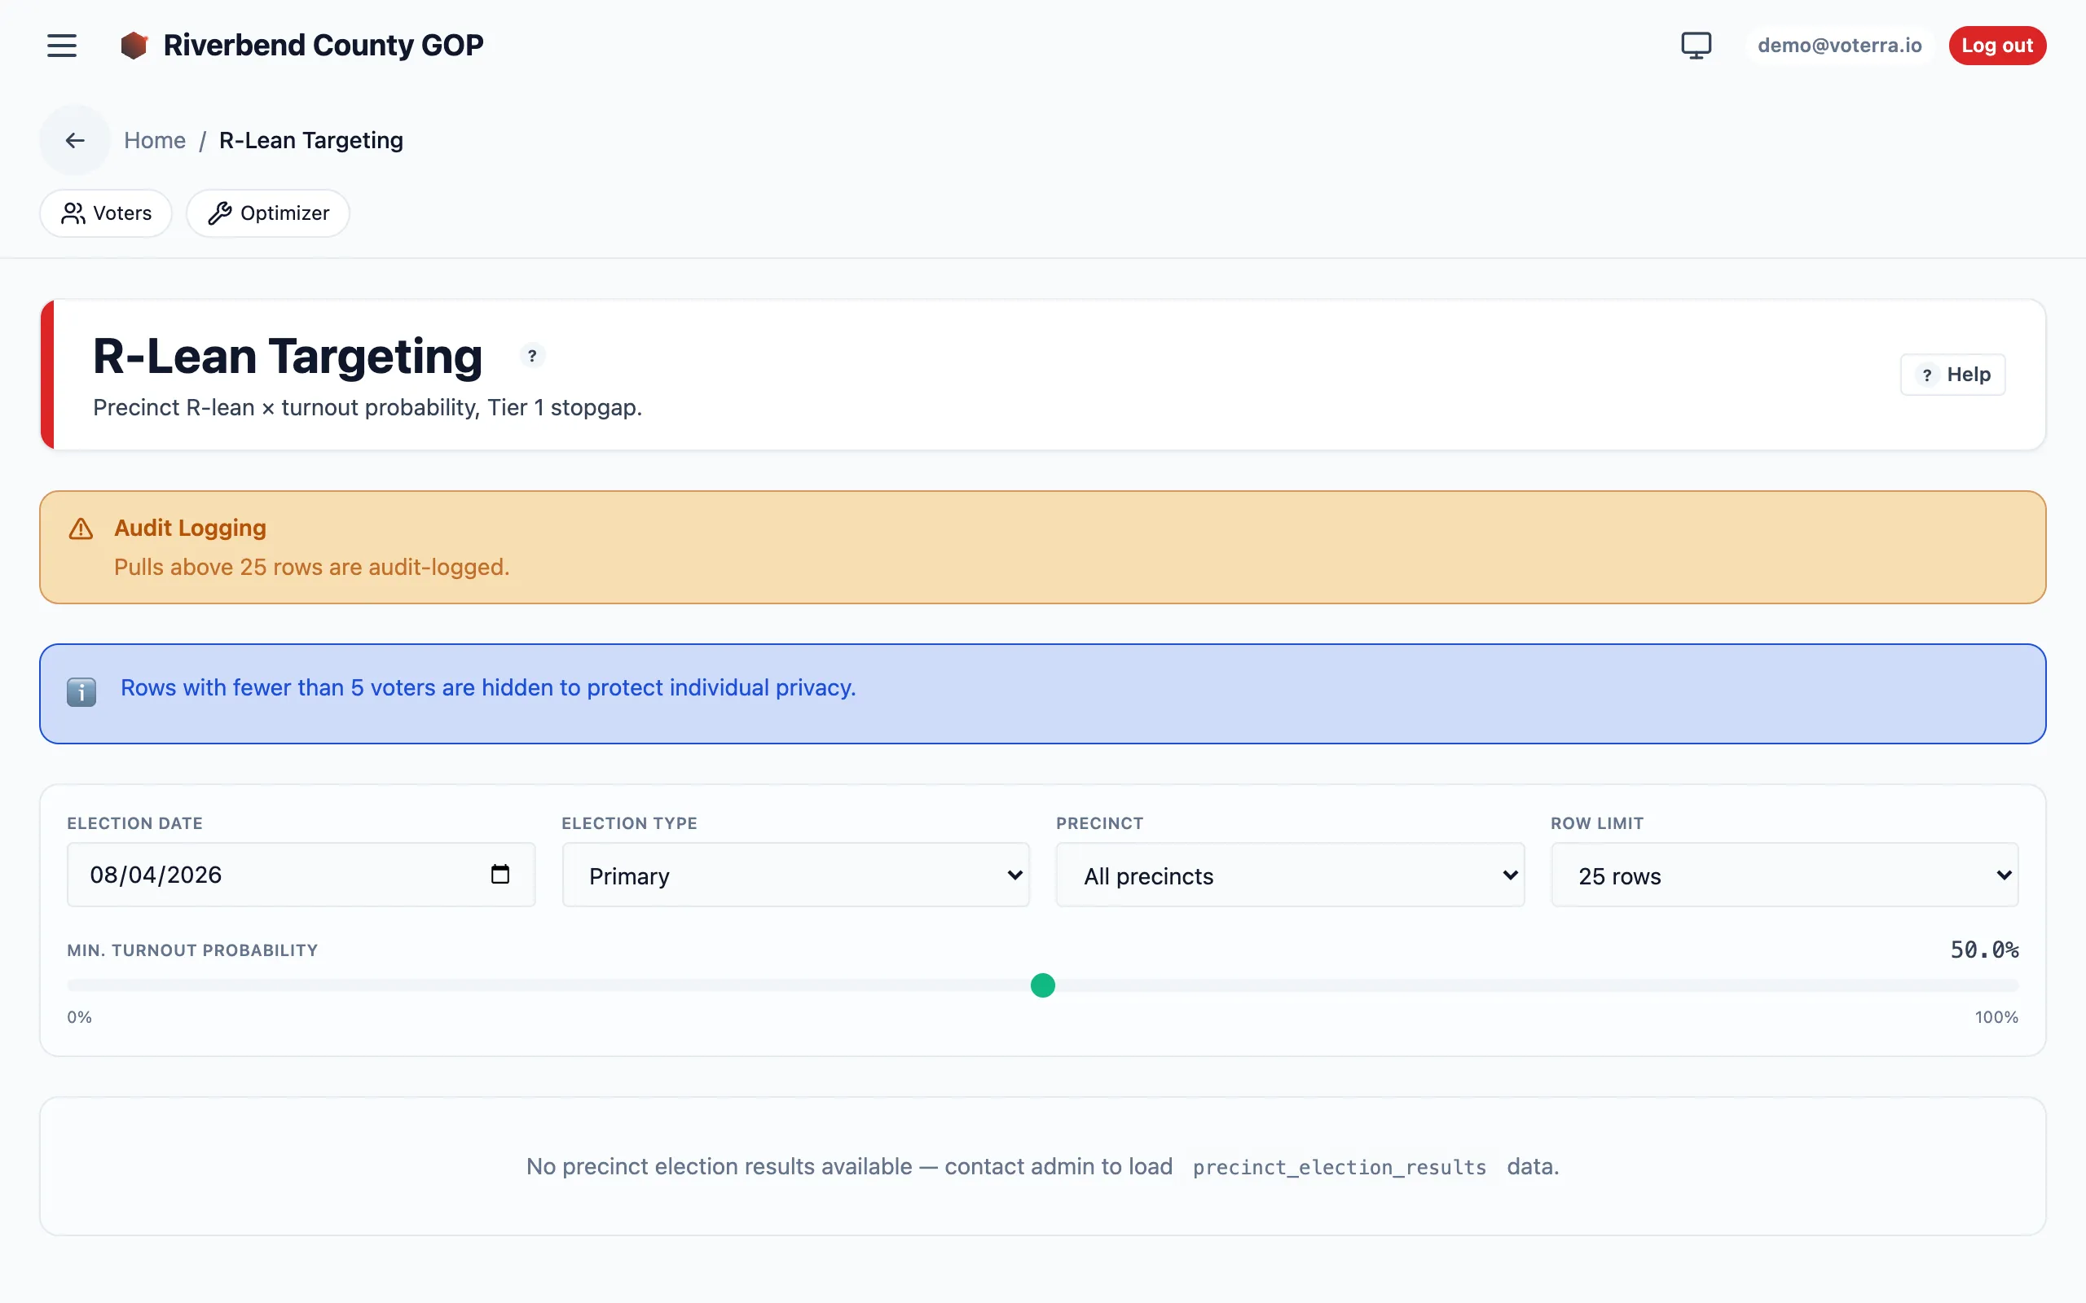Click the Help button
2086x1303 pixels.
click(1952, 374)
